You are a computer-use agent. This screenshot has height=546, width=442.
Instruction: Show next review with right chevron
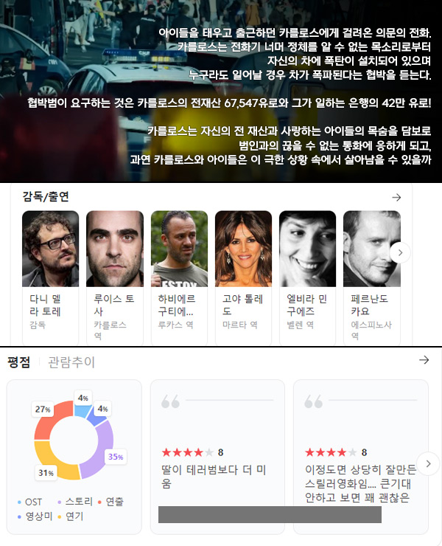click(428, 463)
